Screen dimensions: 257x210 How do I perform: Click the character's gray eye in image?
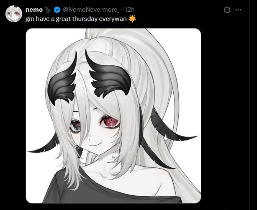pos(75,126)
